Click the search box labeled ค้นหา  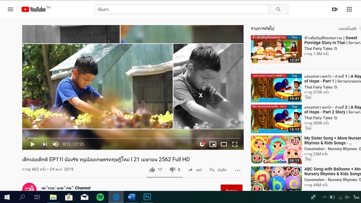pyautogui.click(x=181, y=10)
